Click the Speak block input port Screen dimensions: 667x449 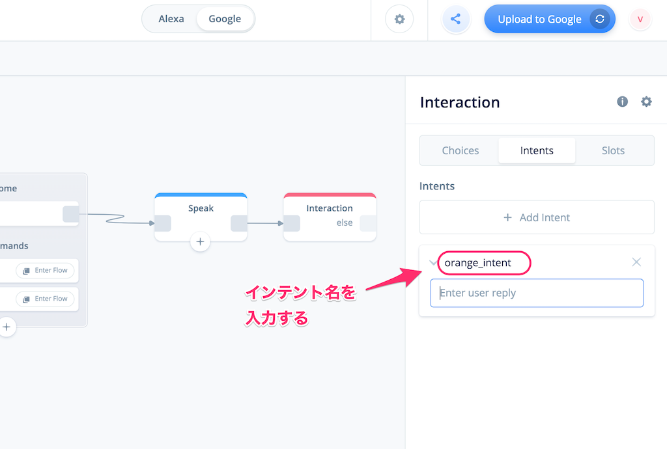point(163,223)
